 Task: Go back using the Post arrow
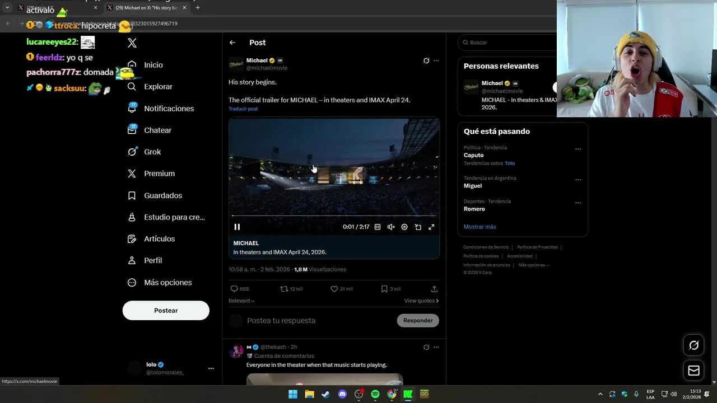point(232,43)
